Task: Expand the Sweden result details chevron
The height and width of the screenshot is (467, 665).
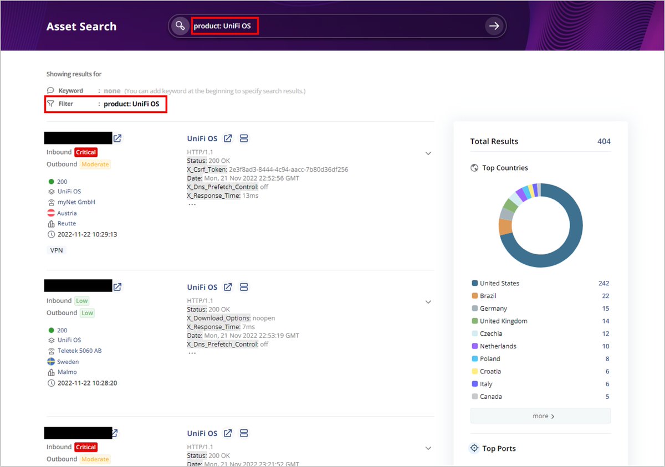Action: 428,302
